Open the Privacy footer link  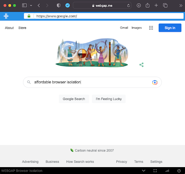[121, 162]
